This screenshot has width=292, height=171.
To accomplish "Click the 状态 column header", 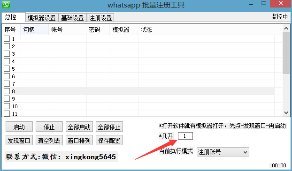I will (206, 30).
